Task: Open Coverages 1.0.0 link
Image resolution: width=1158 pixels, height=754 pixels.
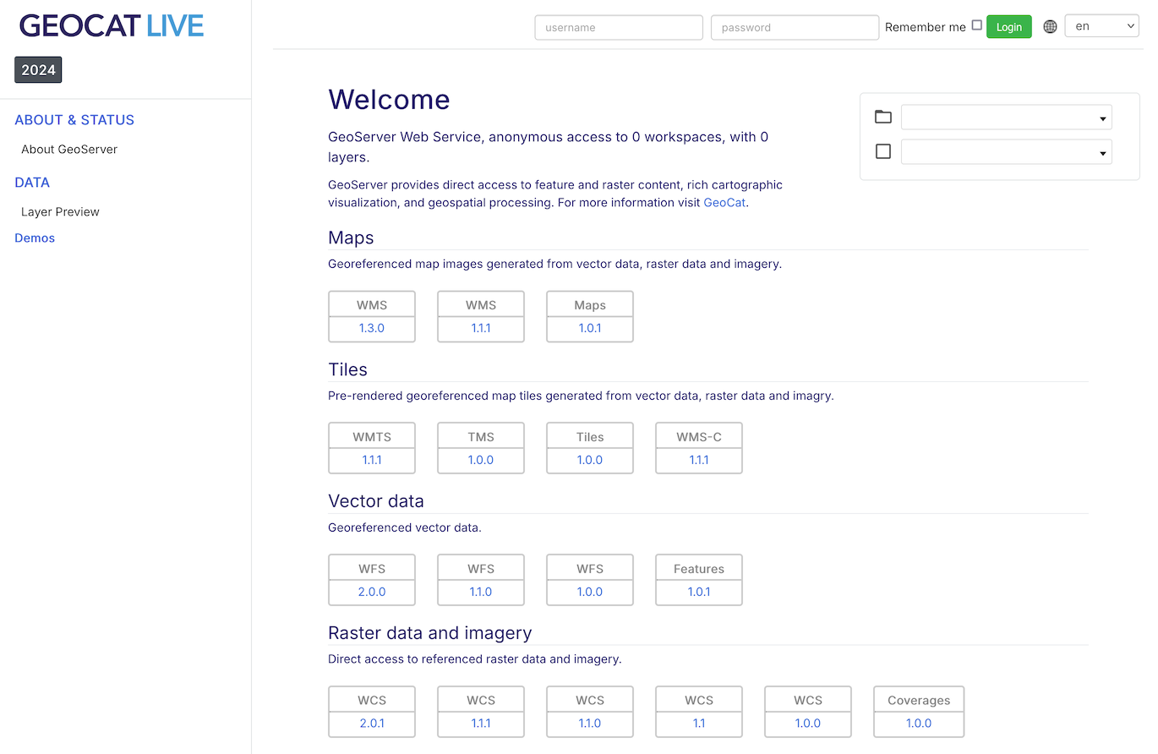Action: point(919,724)
